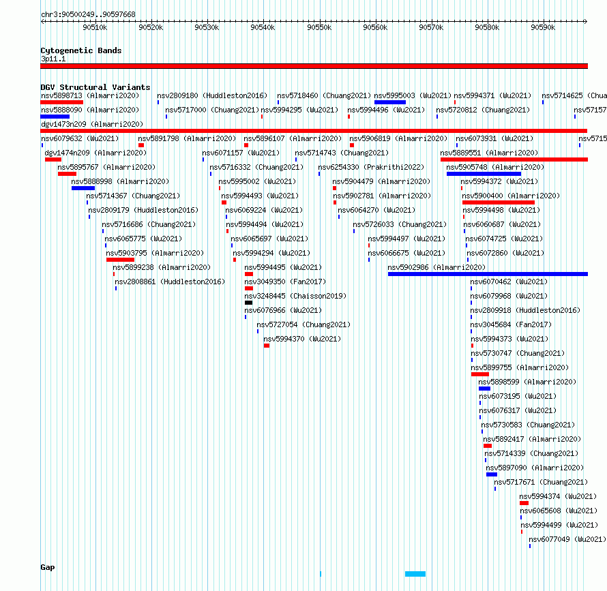Select nsv5994493 (Wu2021) label
The width and height of the screenshot is (607, 591).
pyautogui.click(x=260, y=196)
